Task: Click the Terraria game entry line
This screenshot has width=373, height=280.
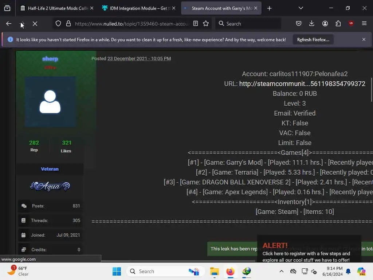Action: coord(284,172)
